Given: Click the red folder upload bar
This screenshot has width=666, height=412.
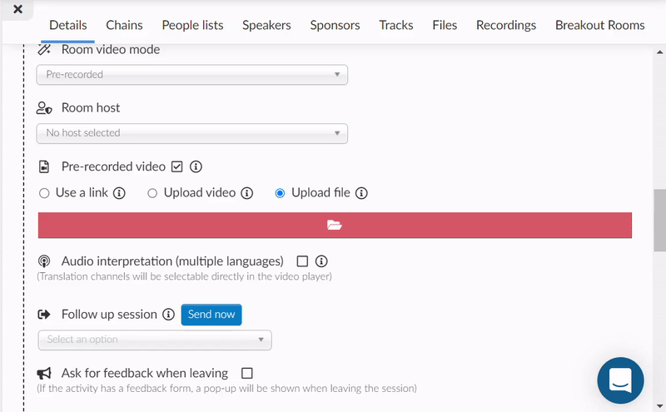Looking at the screenshot, I should point(335,225).
